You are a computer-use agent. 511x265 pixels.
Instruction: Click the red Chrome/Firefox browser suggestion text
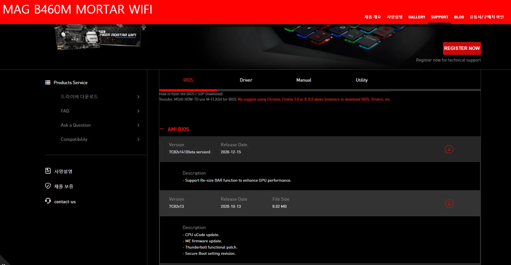314,99
